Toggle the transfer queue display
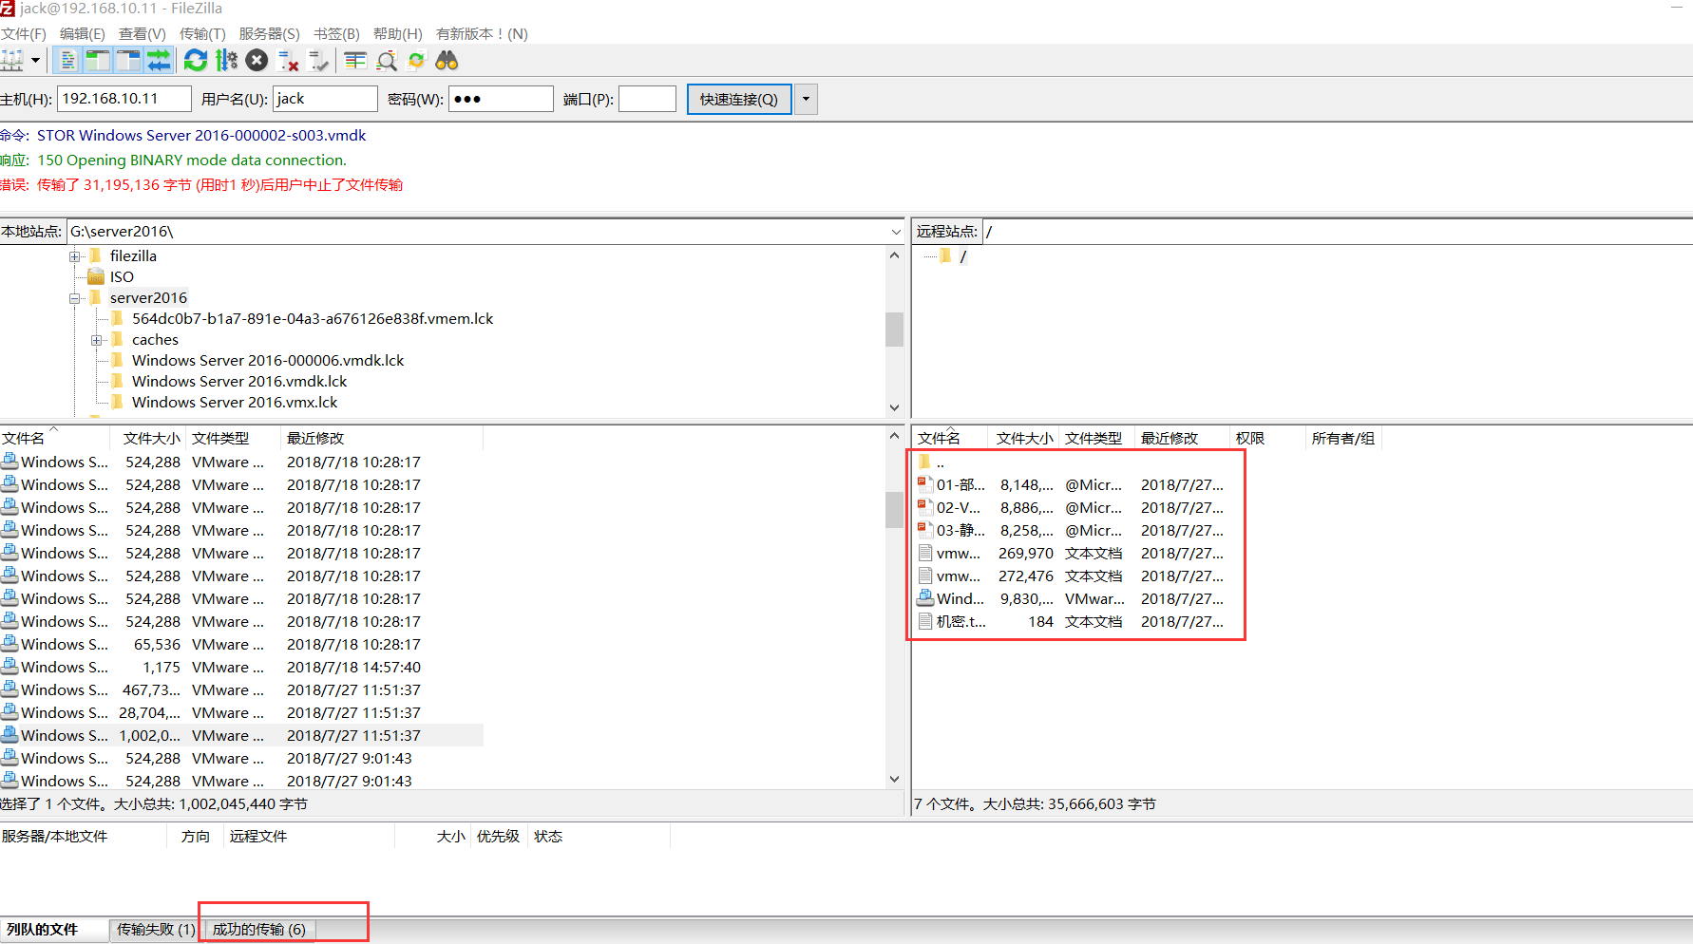 [x=159, y=61]
